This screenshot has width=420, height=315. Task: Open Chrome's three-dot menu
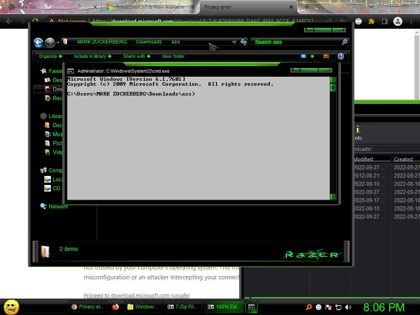coord(411,21)
